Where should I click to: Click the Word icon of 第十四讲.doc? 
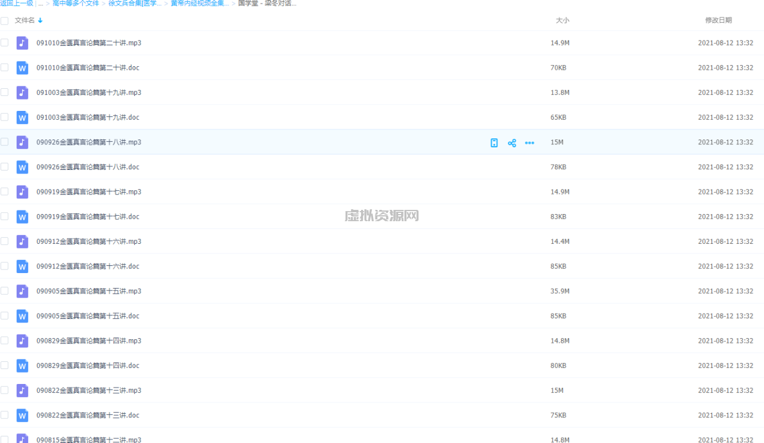tap(22, 365)
